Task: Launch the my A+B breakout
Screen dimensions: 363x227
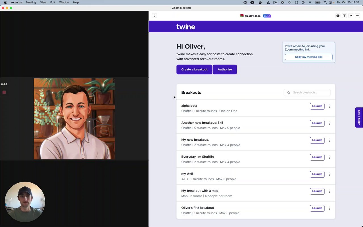Action: [x=317, y=174]
